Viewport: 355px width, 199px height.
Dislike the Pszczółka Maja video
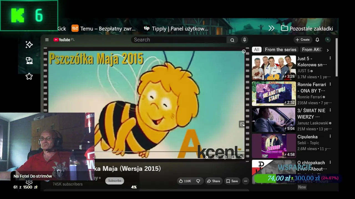(198, 181)
